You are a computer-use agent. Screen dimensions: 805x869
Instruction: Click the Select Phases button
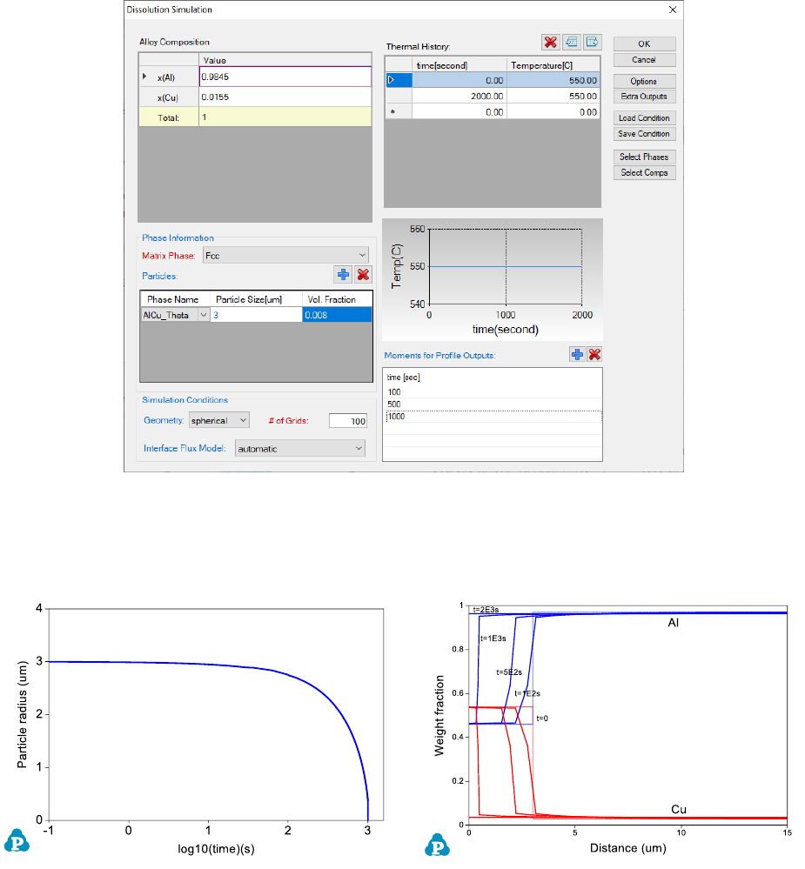tap(644, 157)
